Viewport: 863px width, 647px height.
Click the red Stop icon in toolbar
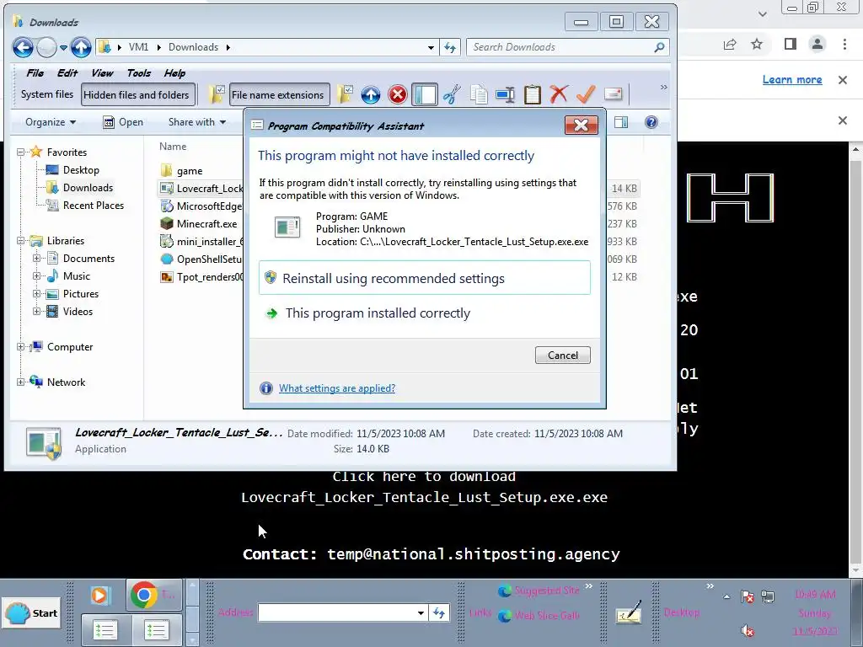398,94
